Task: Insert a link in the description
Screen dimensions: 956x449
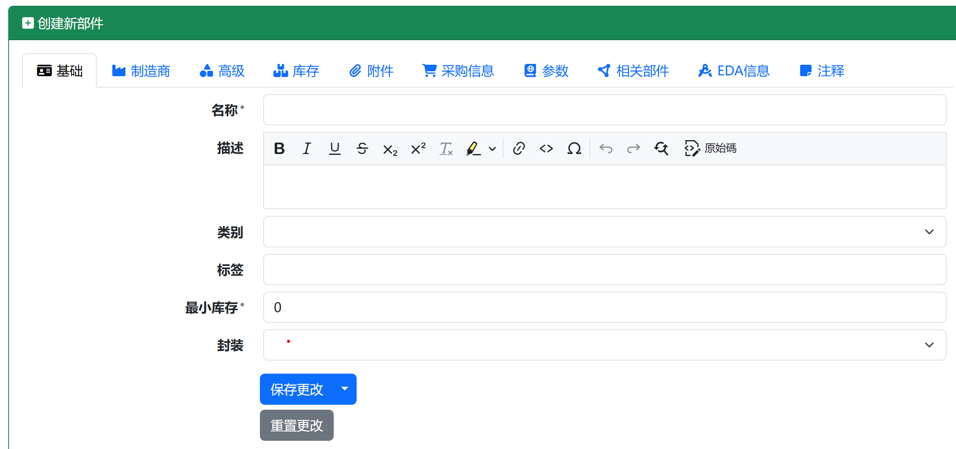Action: point(519,148)
